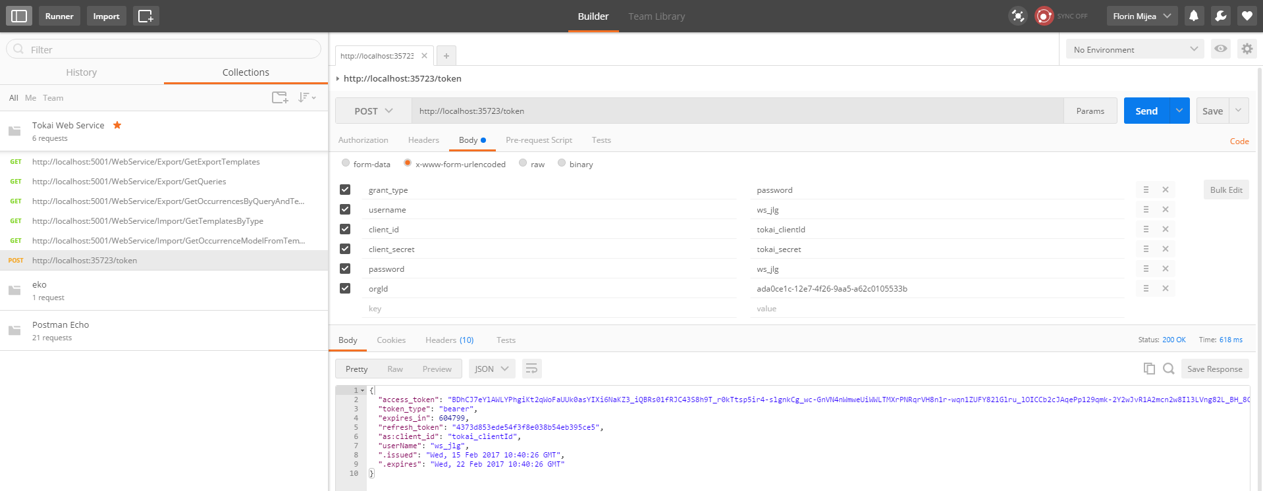The width and height of the screenshot is (1263, 491).
Task: Switch response view to Raw
Action: (395, 369)
